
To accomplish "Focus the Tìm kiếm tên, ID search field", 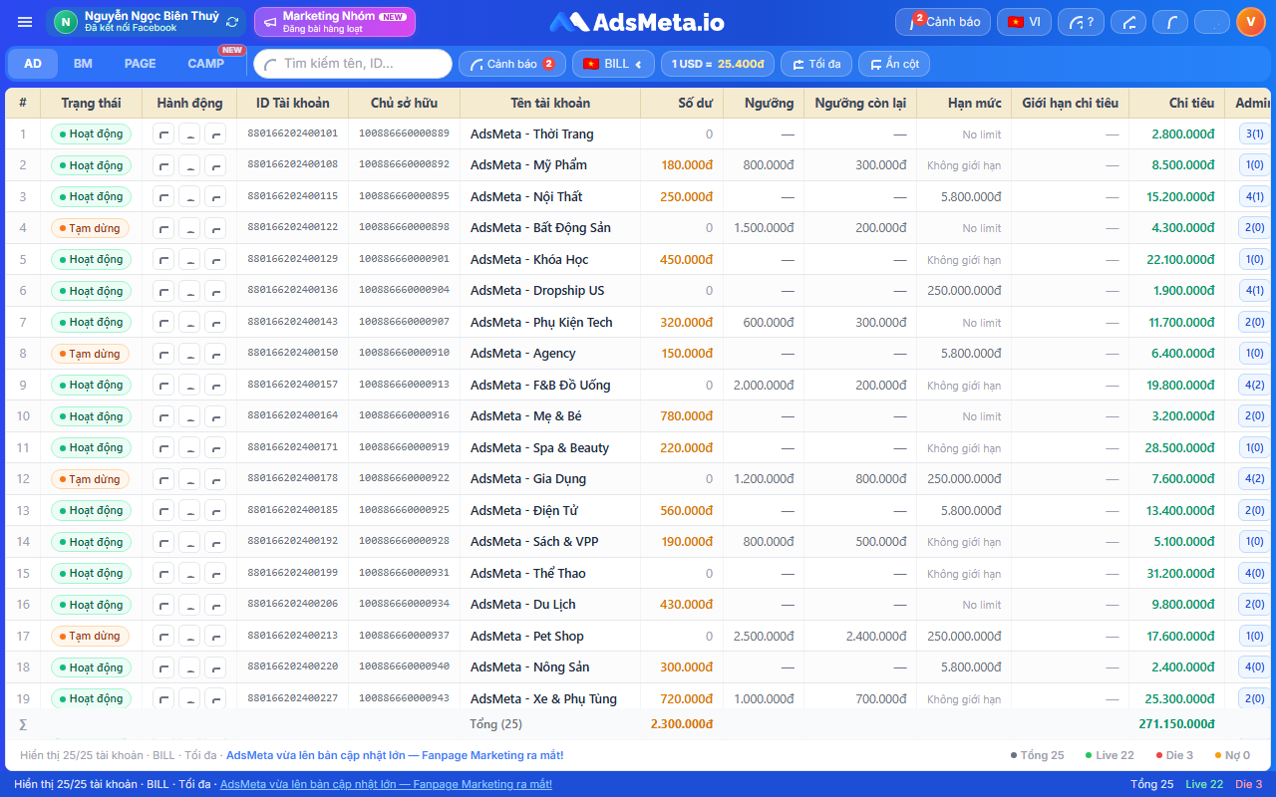I will [353, 64].
